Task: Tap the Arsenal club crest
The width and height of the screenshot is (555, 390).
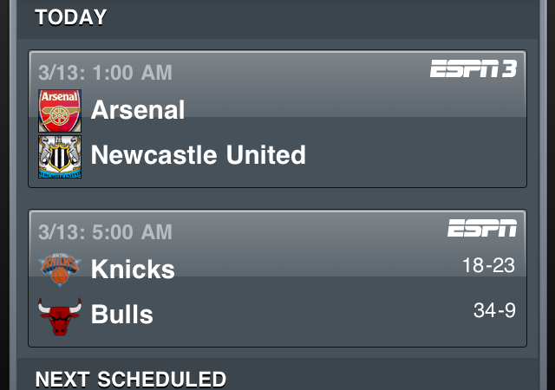Action: click(60, 110)
